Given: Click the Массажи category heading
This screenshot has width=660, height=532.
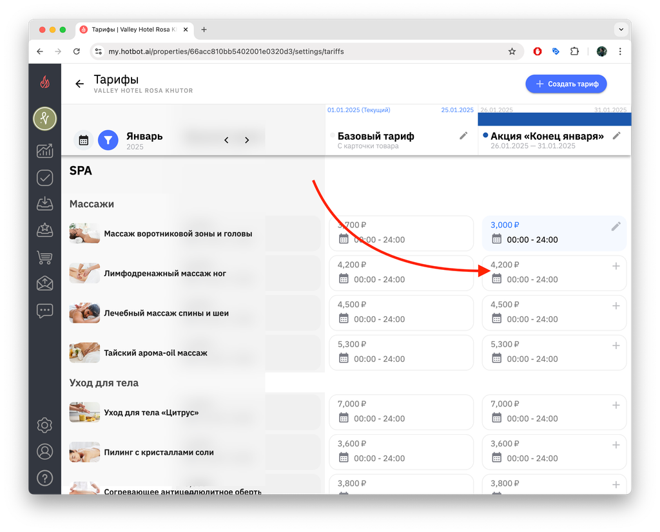Looking at the screenshot, I should click(x=92, y=204).
